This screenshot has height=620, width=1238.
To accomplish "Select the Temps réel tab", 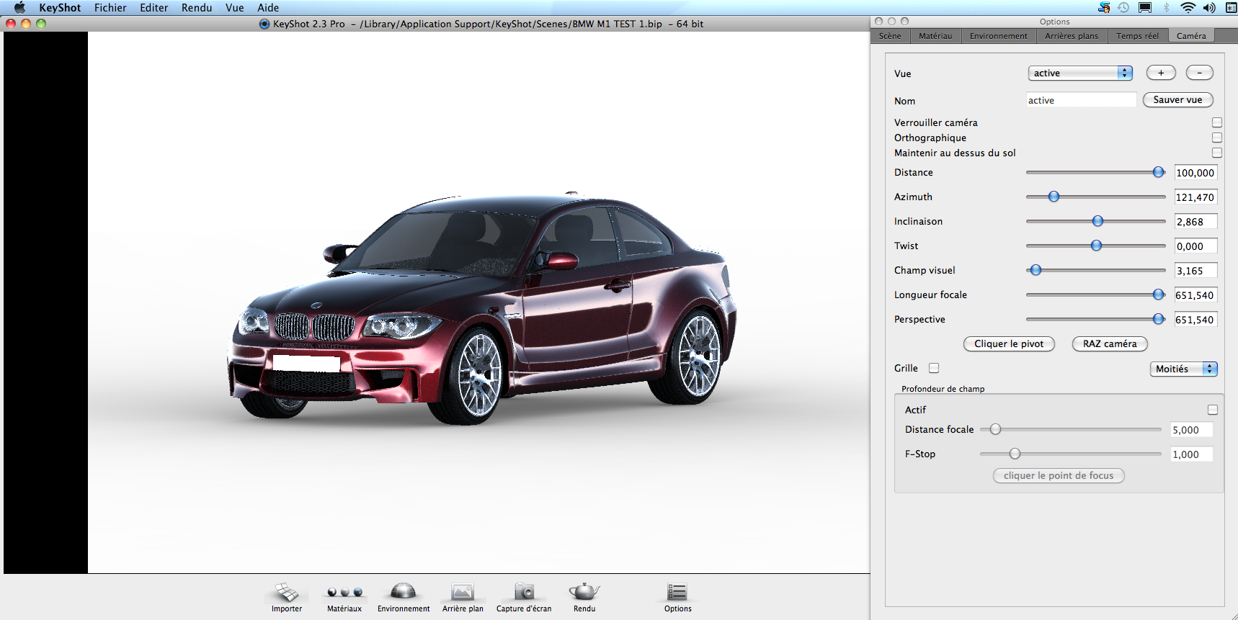I will pos(1137,36).
